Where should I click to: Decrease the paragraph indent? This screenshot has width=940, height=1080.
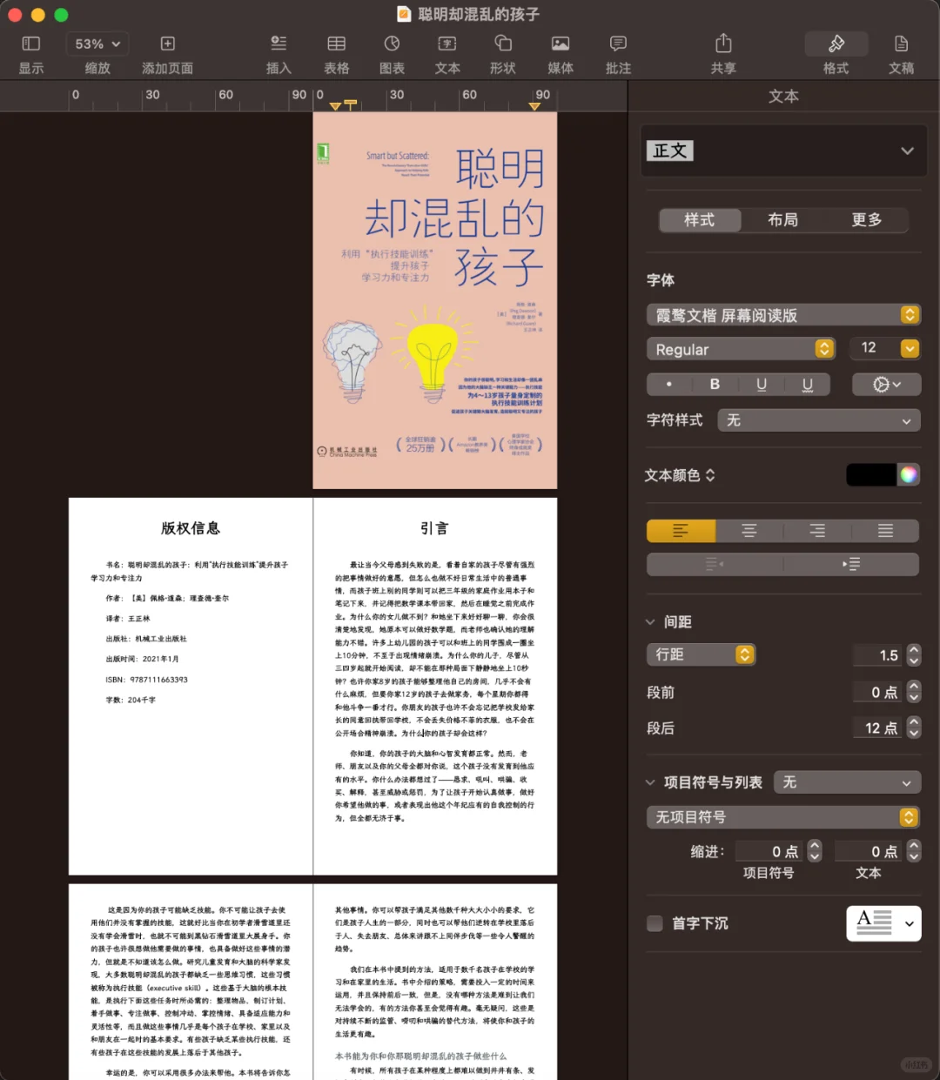pos(715,564)
